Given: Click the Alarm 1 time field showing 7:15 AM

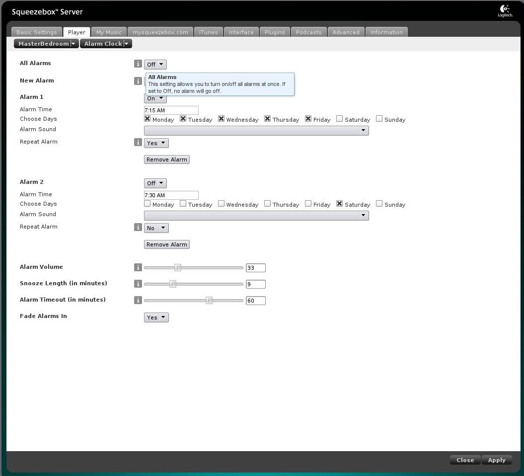Looking at the screenshot, I should (171, 110).
